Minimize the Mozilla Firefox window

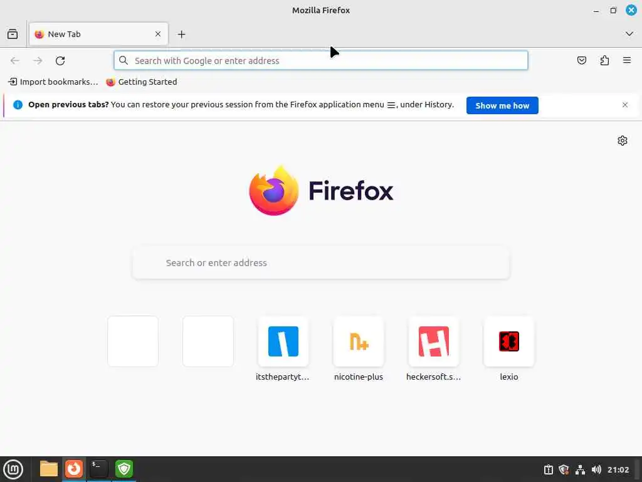click(x=596, y=11)
